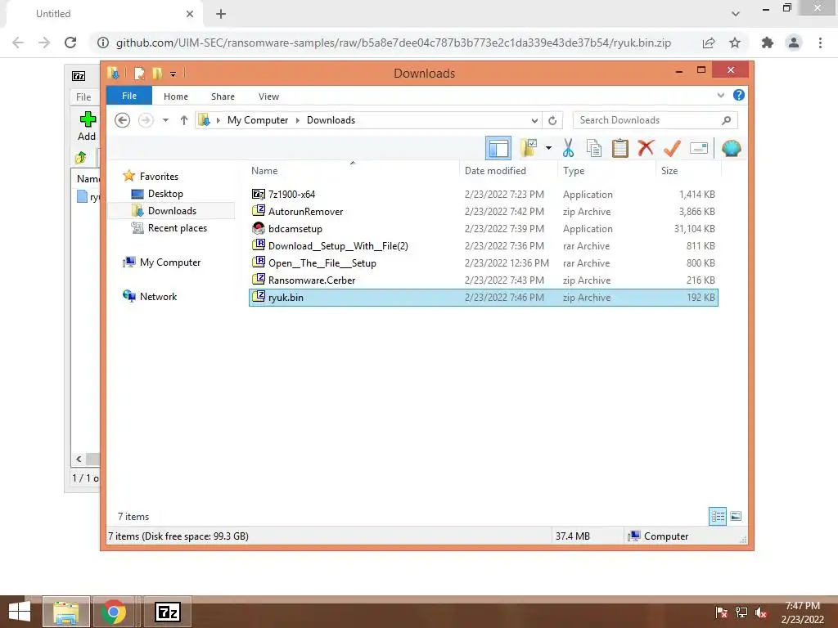Click the Properties icon in title bar
Image resolution: width=838 pixels, height=628 pixels.
[139, 73]
